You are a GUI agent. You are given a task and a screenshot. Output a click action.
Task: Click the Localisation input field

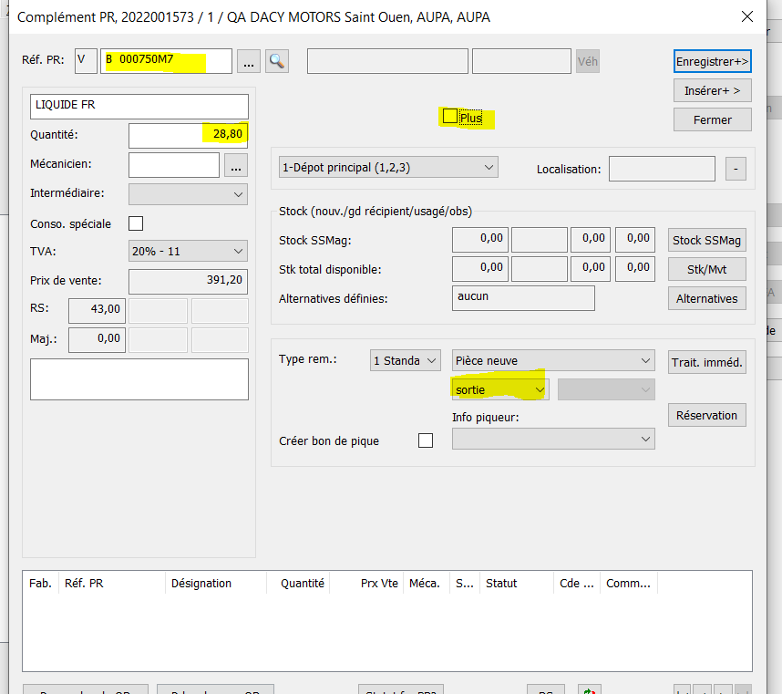point(662,169)
